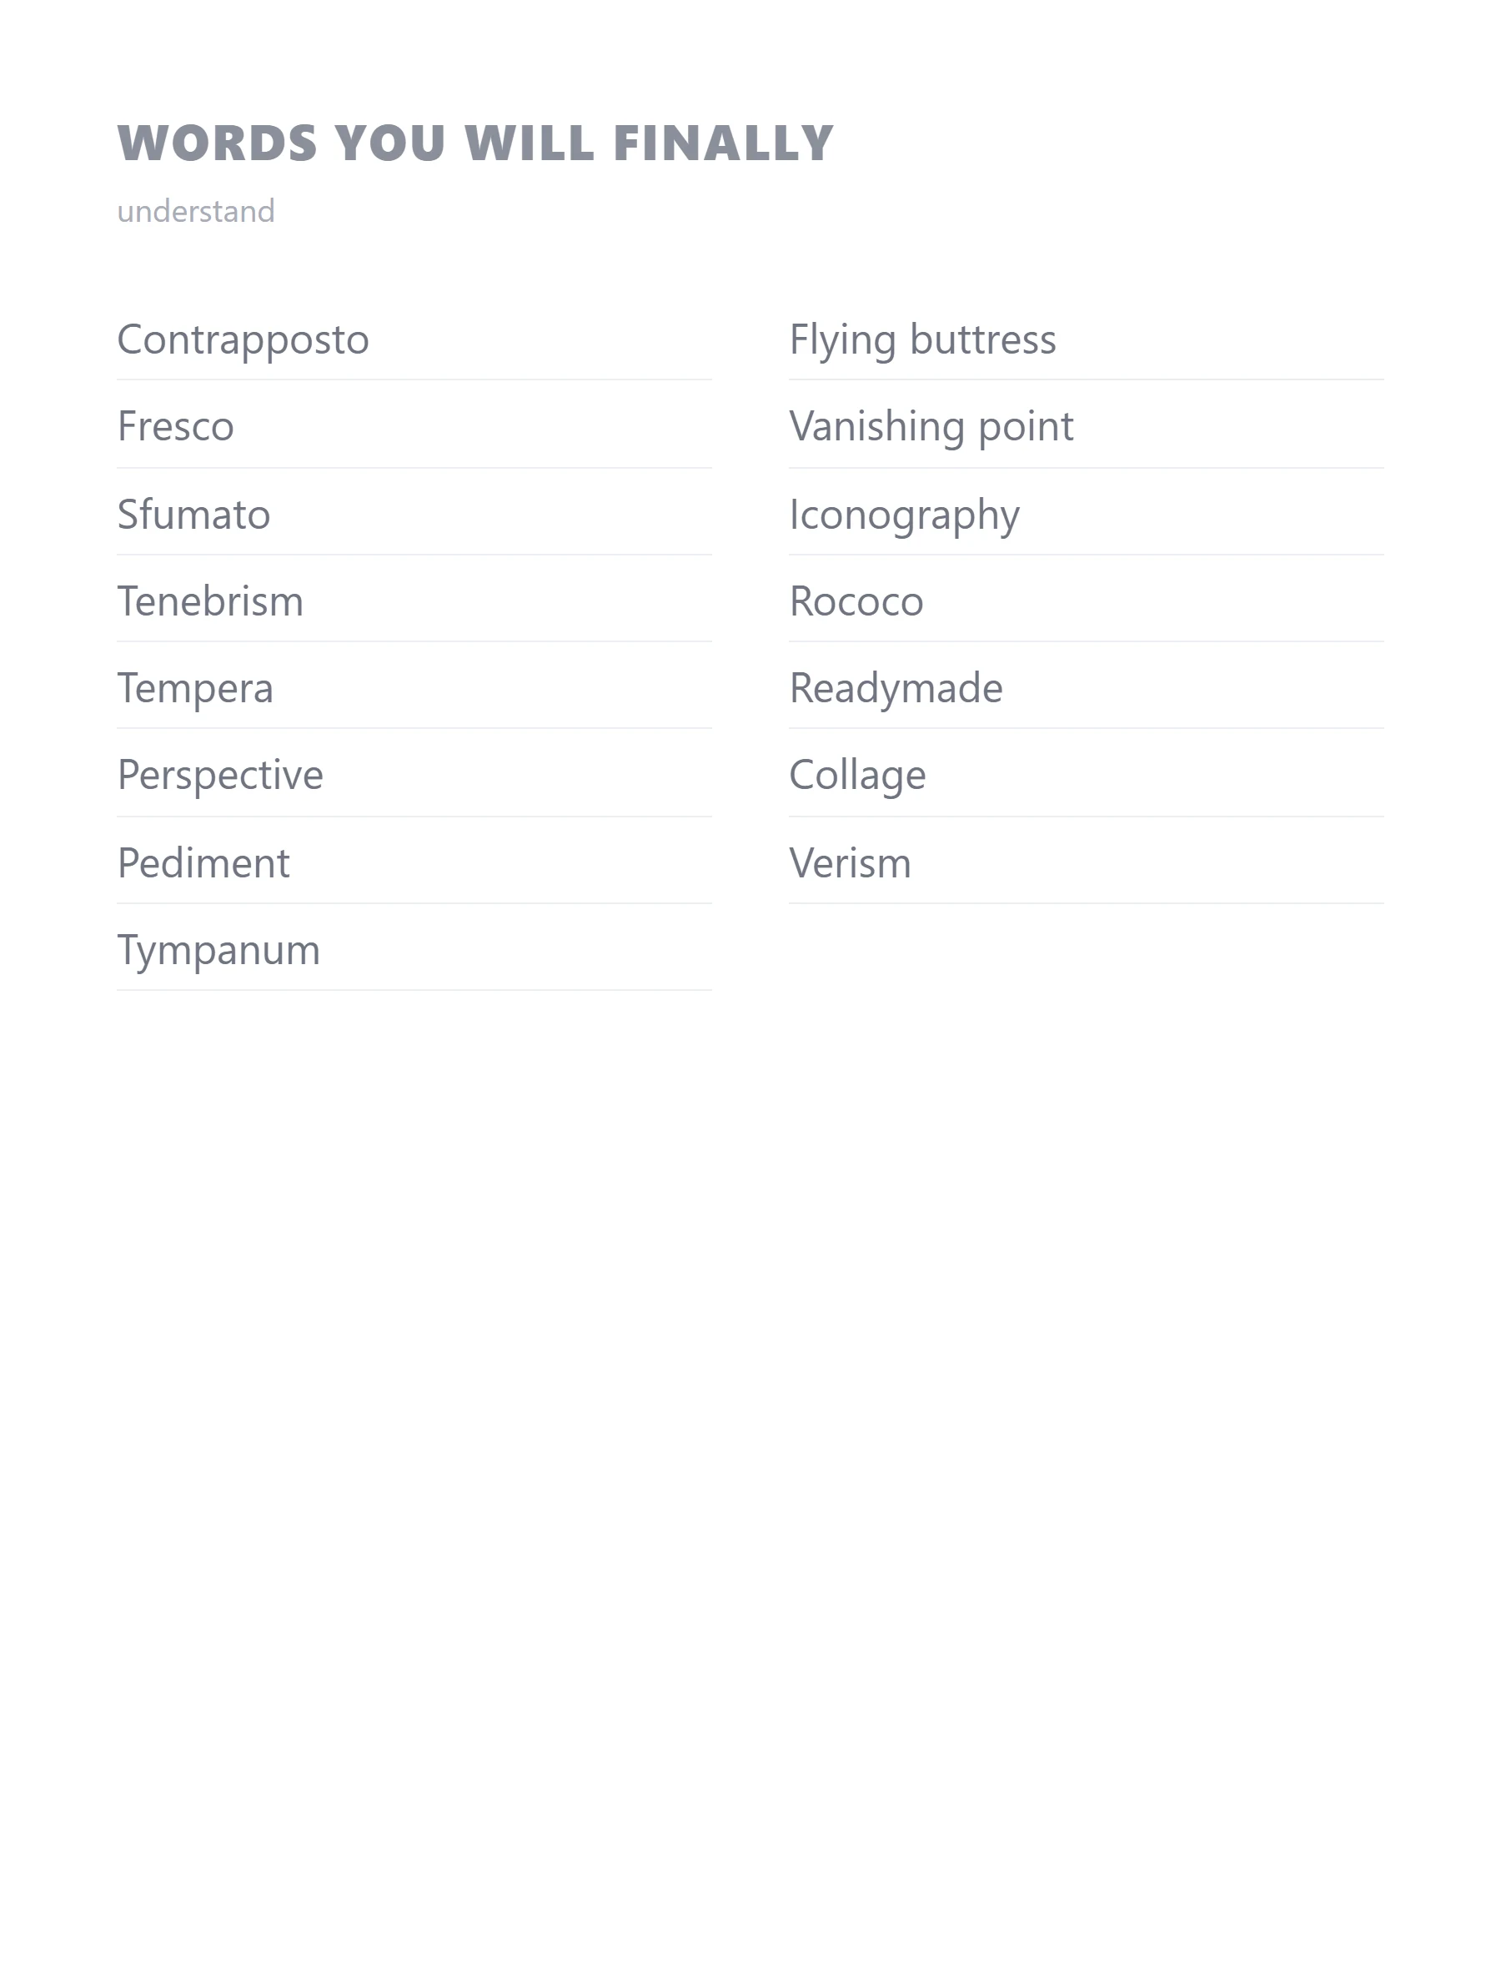Click the Contrapposto term
The height and width of the screenshot is (1985, 1501).
click(243, 339)
